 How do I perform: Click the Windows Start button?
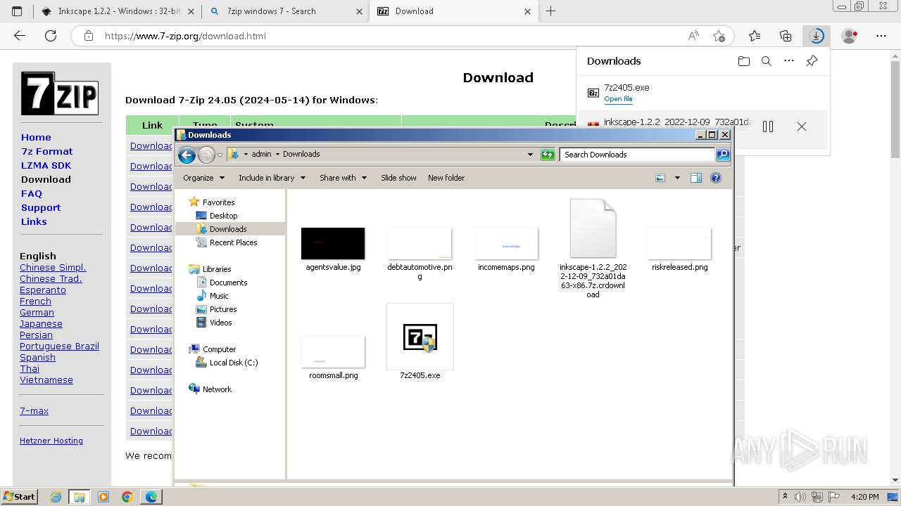20,496
